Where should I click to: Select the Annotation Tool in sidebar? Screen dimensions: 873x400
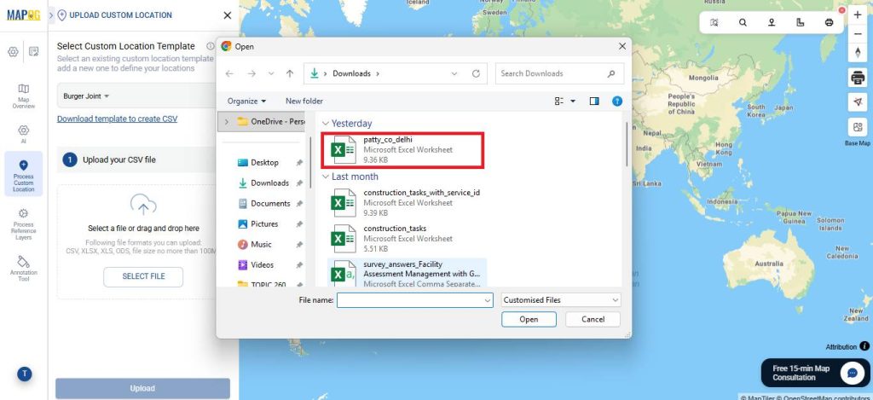tap(23, 269)
